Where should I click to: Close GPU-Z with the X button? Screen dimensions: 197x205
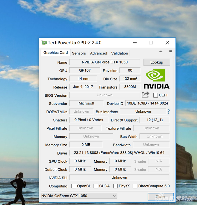click(167, 43)
